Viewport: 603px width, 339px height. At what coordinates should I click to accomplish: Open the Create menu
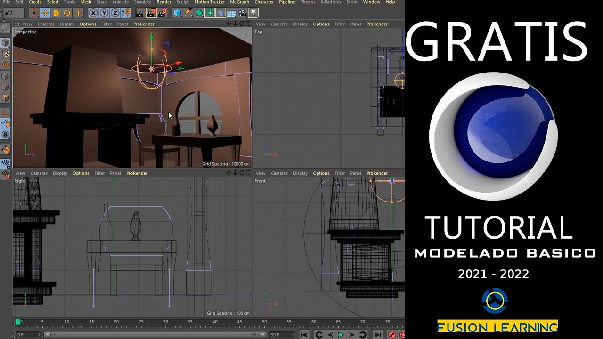click(x=35, y=2)
